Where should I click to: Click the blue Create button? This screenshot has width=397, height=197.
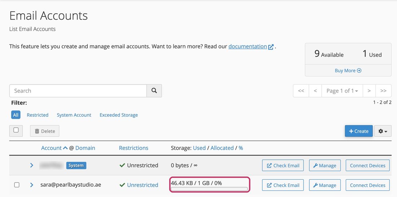[x=358, y=131]
